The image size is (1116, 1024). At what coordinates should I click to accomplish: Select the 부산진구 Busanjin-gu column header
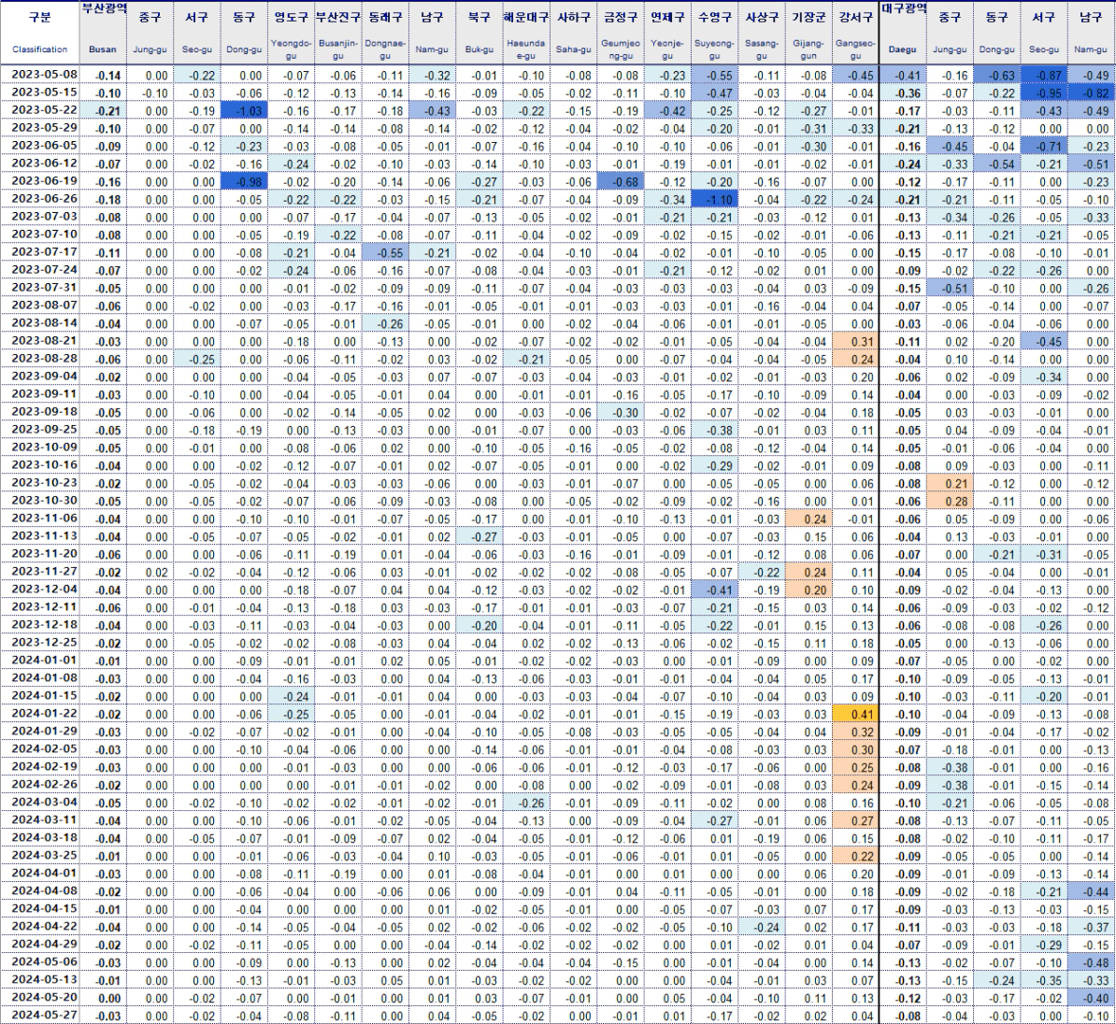(x=338, y=33)
